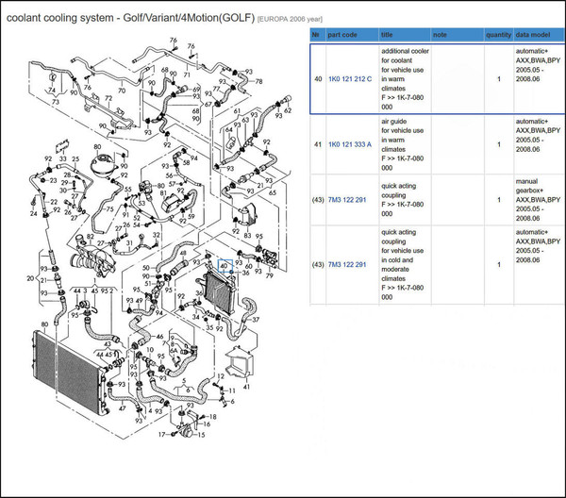
Task: Select callout 15 near bottom of diagram
Action: (x=201, y=435)
